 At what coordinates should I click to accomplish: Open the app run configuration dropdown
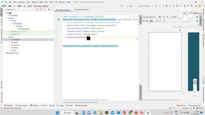tap(130, 6)
